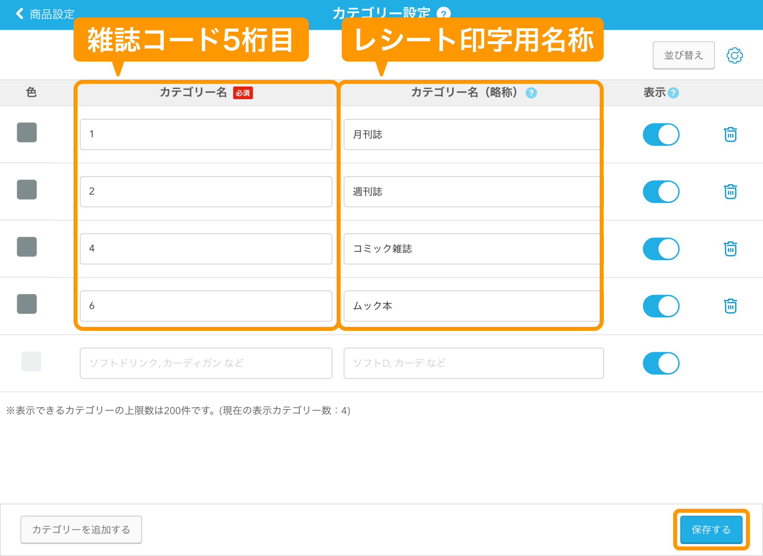Image resolution: width=763 pixels, height=556 pixels.
Task: Edit abbreviation field containing ムック本
Action: tap(473, 306)
